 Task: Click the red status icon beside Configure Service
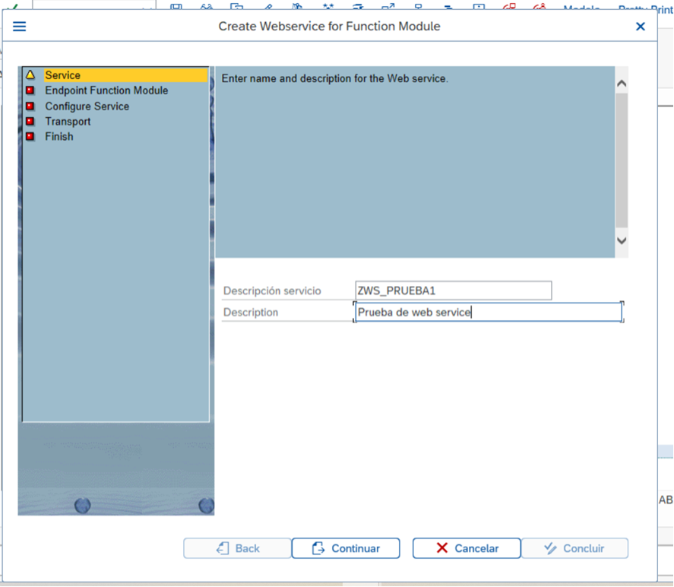[28, 106]
